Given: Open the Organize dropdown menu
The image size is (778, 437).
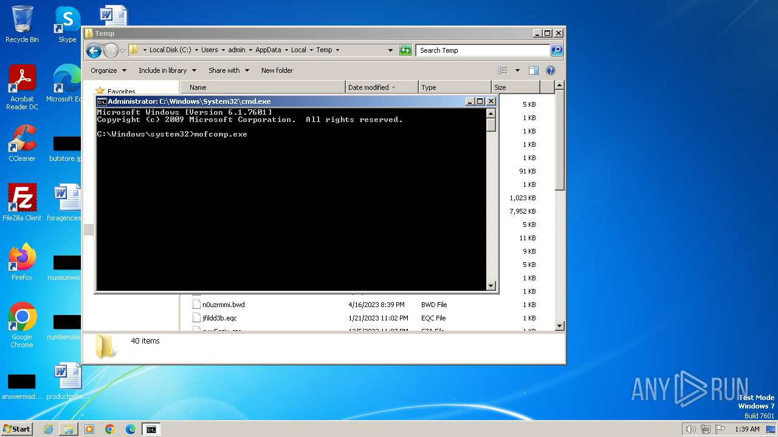Looking at the screenshot, I should point(108,70).
